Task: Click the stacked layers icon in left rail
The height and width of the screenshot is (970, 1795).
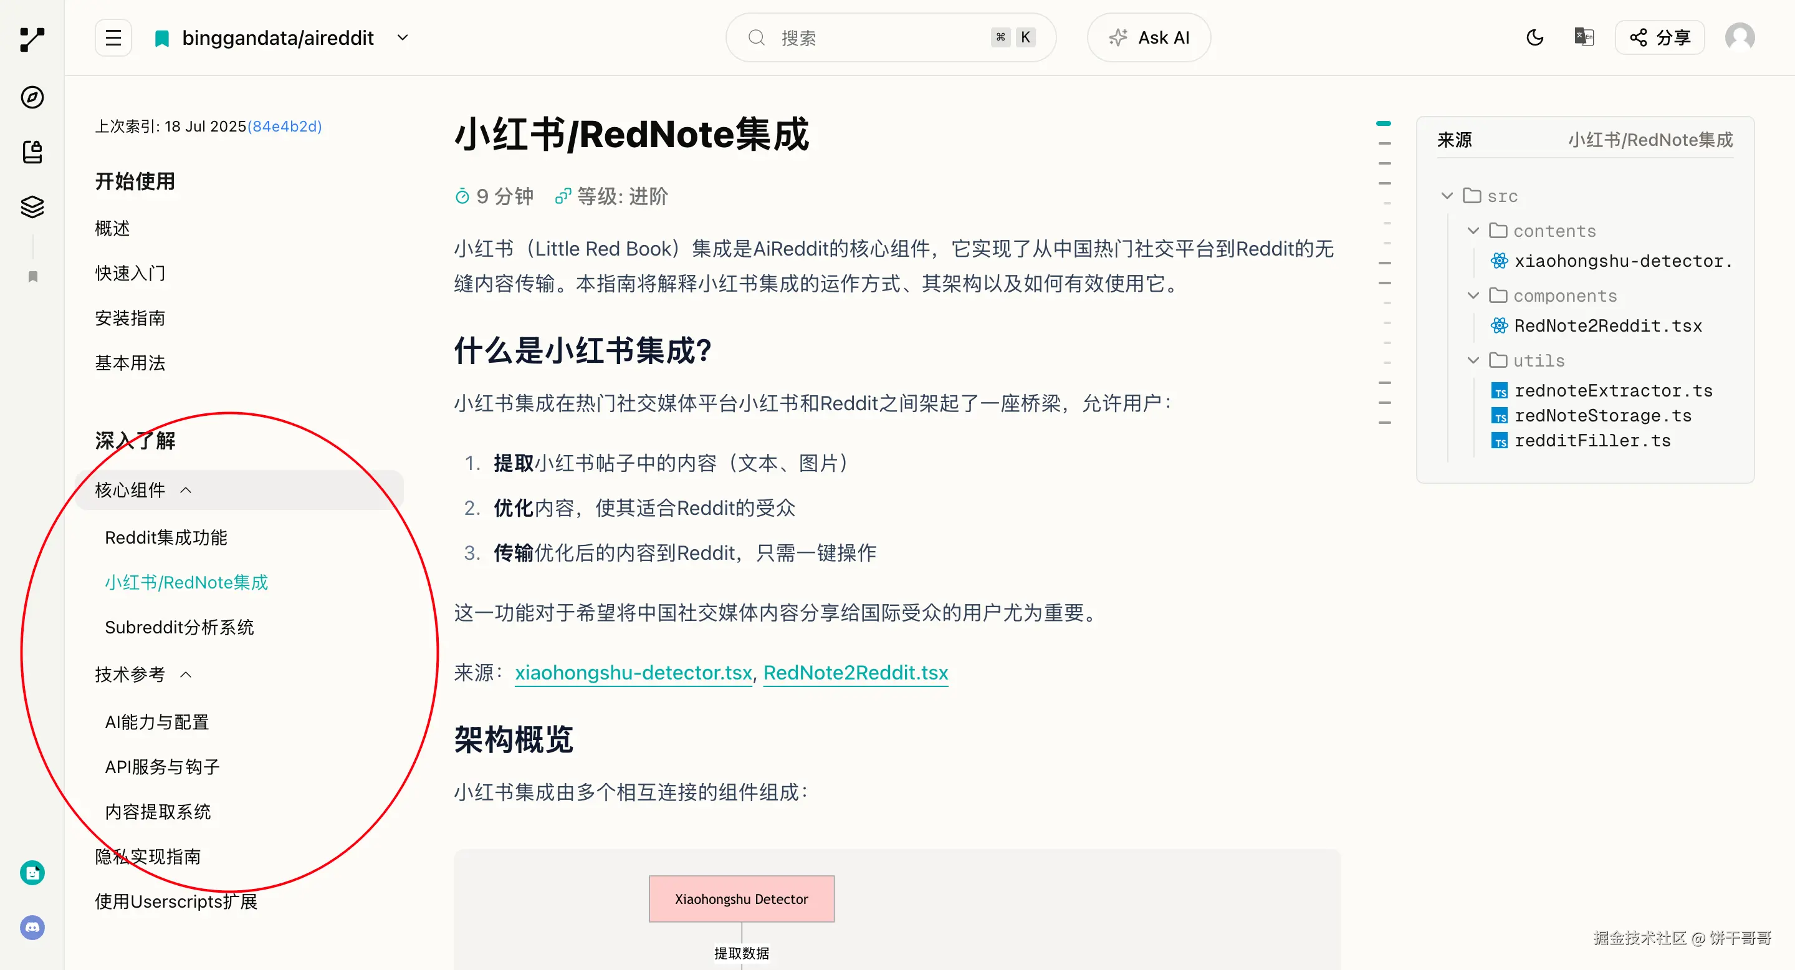Action: point(32,206)
